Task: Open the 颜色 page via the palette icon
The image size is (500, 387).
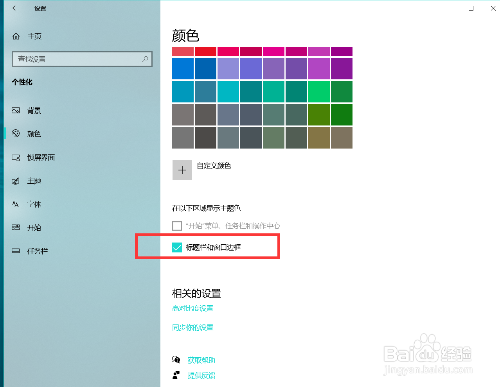Action: pyautogui.click(x=16, y=134)
